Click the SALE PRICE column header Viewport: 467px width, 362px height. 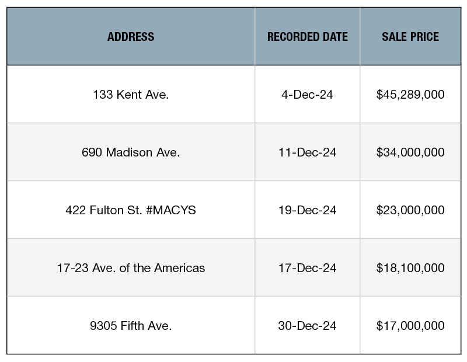coord(410,36)
